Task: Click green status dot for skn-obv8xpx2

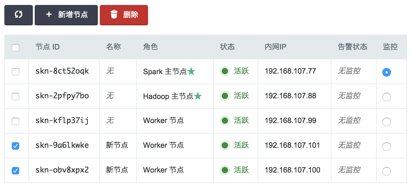Action: tap(225, 170)
